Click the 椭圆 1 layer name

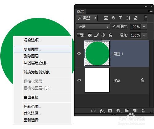pyautogui.click(x=118, y=54)
